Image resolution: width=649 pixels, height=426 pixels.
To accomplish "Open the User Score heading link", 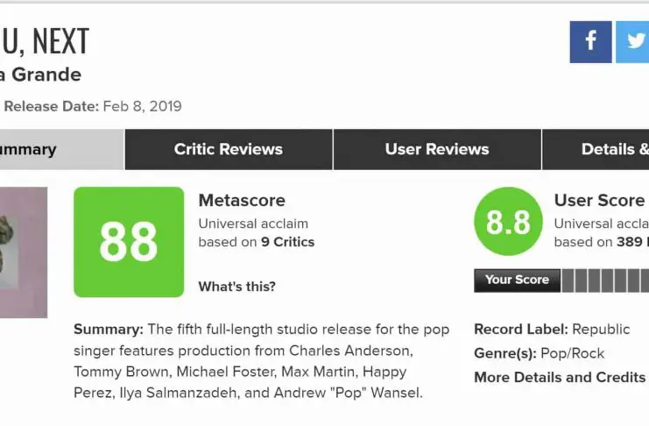I will tap(599, 201).
